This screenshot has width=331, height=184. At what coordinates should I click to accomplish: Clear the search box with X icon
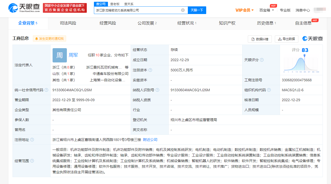coord(183,10)
